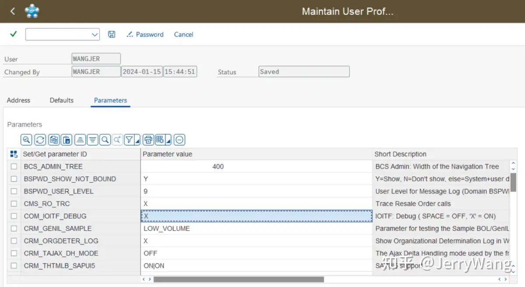525x287 pixels.
Task: Sort descending using the table toolbar icon
Action: (92, 140)
